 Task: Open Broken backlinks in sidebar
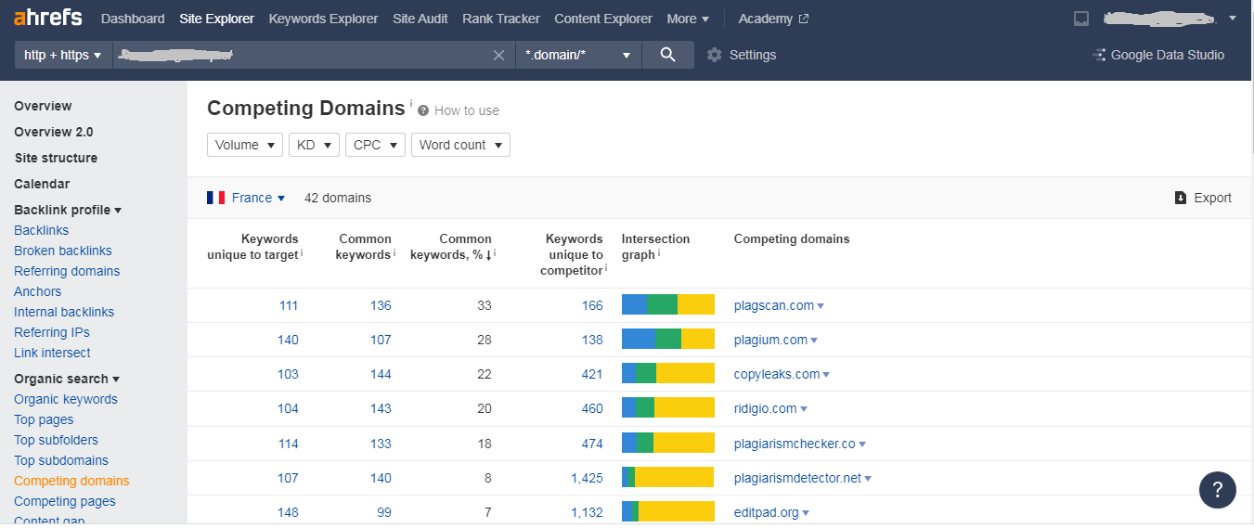[63, 251]
